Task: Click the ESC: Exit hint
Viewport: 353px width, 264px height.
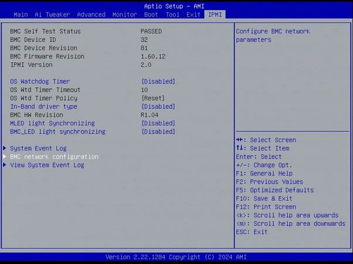Action: 252,232
